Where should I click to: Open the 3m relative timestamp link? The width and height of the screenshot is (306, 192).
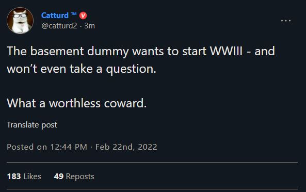click(90, 26)
